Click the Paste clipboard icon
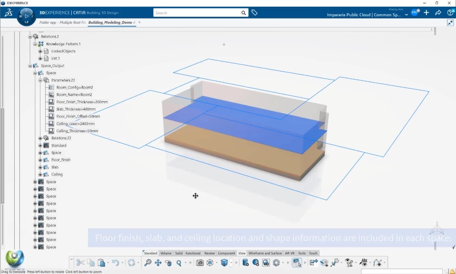This screenshot has width=456, height=274. (101, 263)
